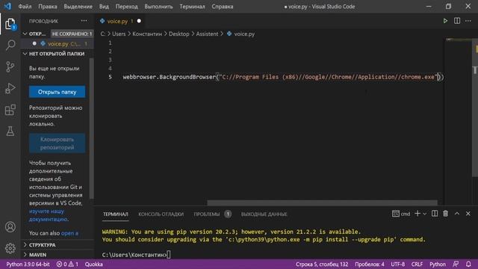Open the Вид menu
The image size is (478, 269).
point(104,7)
